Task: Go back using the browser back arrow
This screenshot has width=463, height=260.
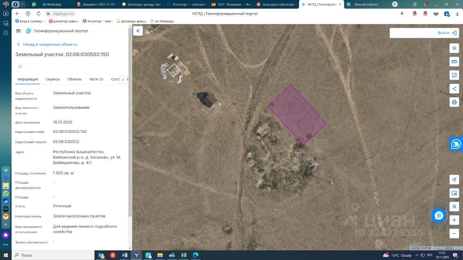Action: [x=17, y=13]
